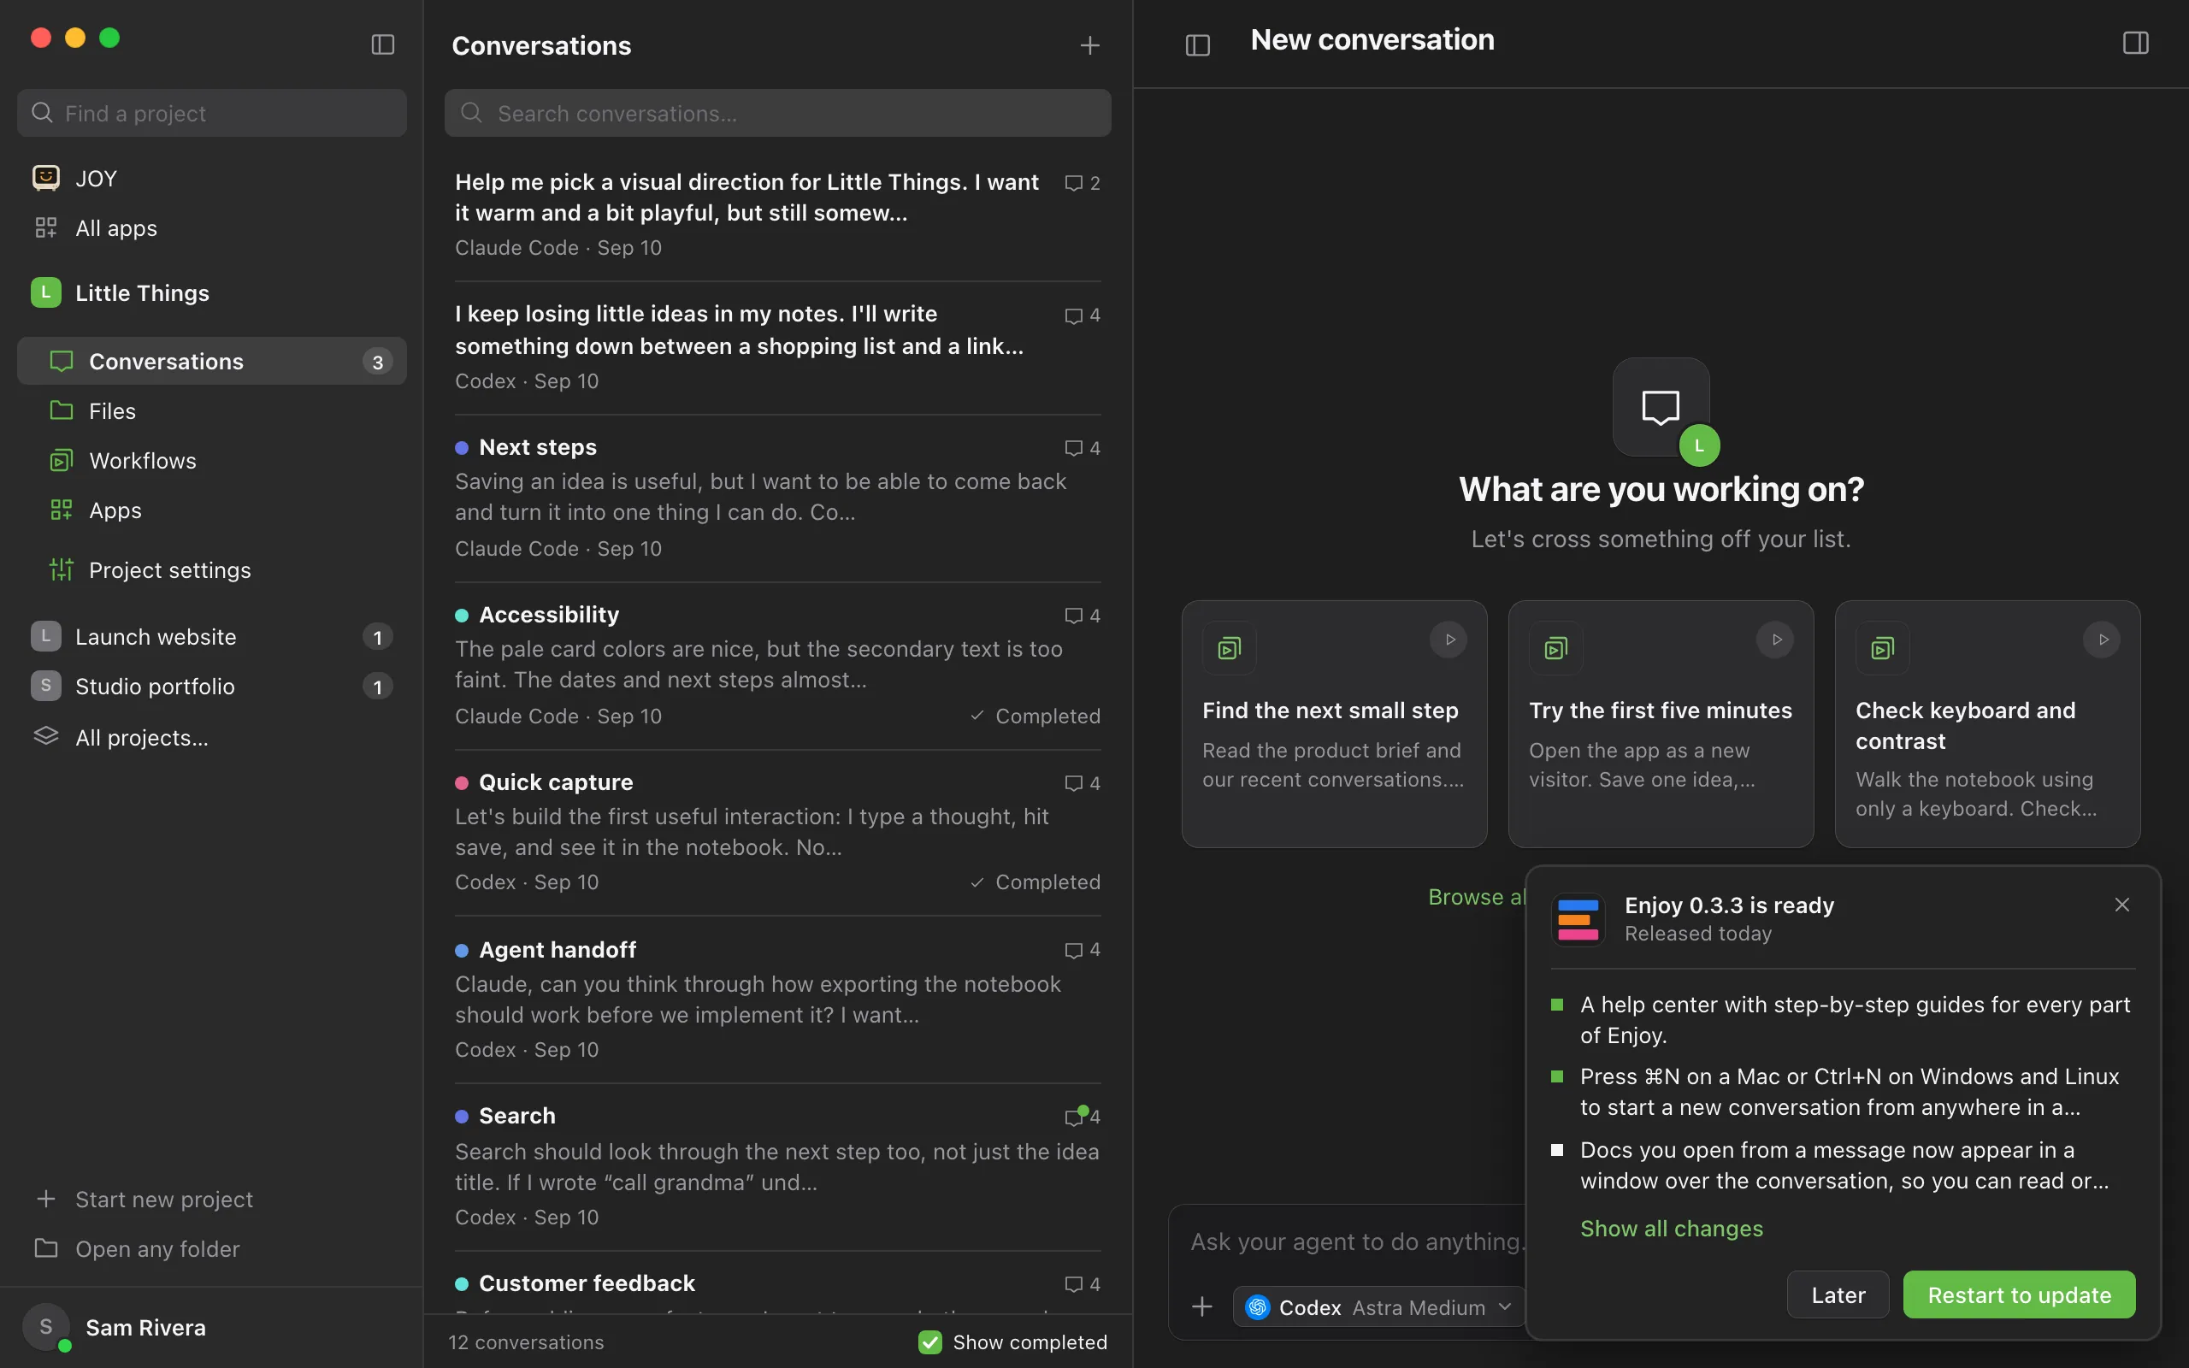2189x1368 pixels.
Task: Toggle the right side panel icon
Action: point(2136,43)
